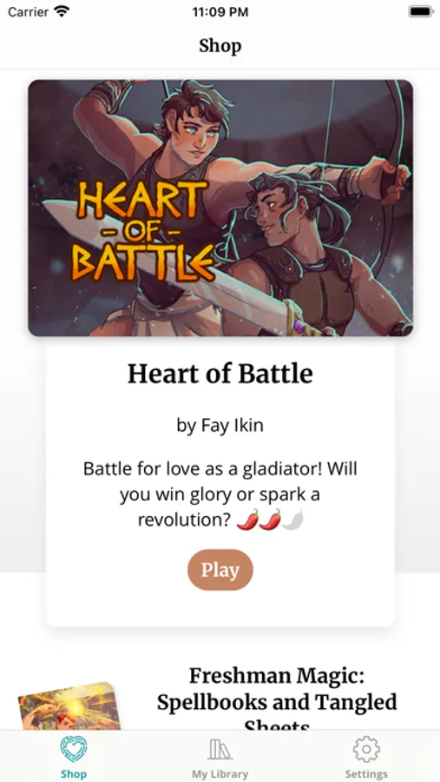Screen dimensions: 440x782
Task: Switch to the Shop tab label
Action: pyautogui.click(x=74, y=774)
